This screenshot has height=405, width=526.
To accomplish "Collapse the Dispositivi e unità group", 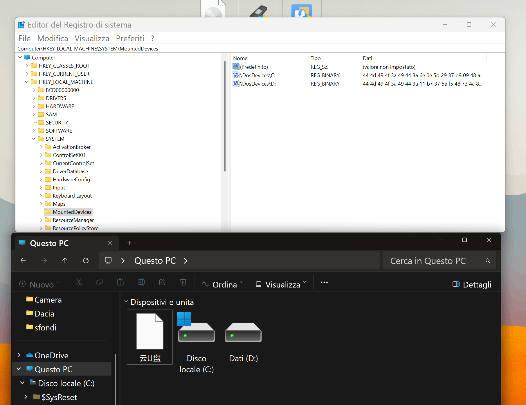I will (x=126, y=302).
